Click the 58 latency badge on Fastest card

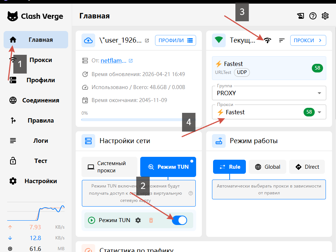click(317, 68)
